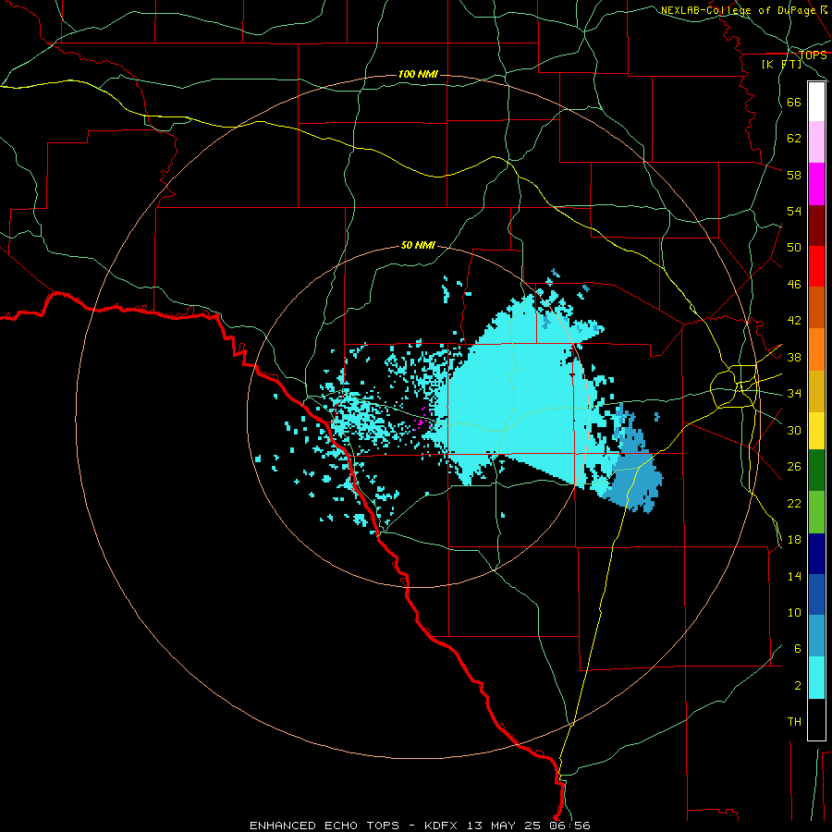832x832 pixels.
Task: Pick the medium blue legend swatch
Action: 816,594
